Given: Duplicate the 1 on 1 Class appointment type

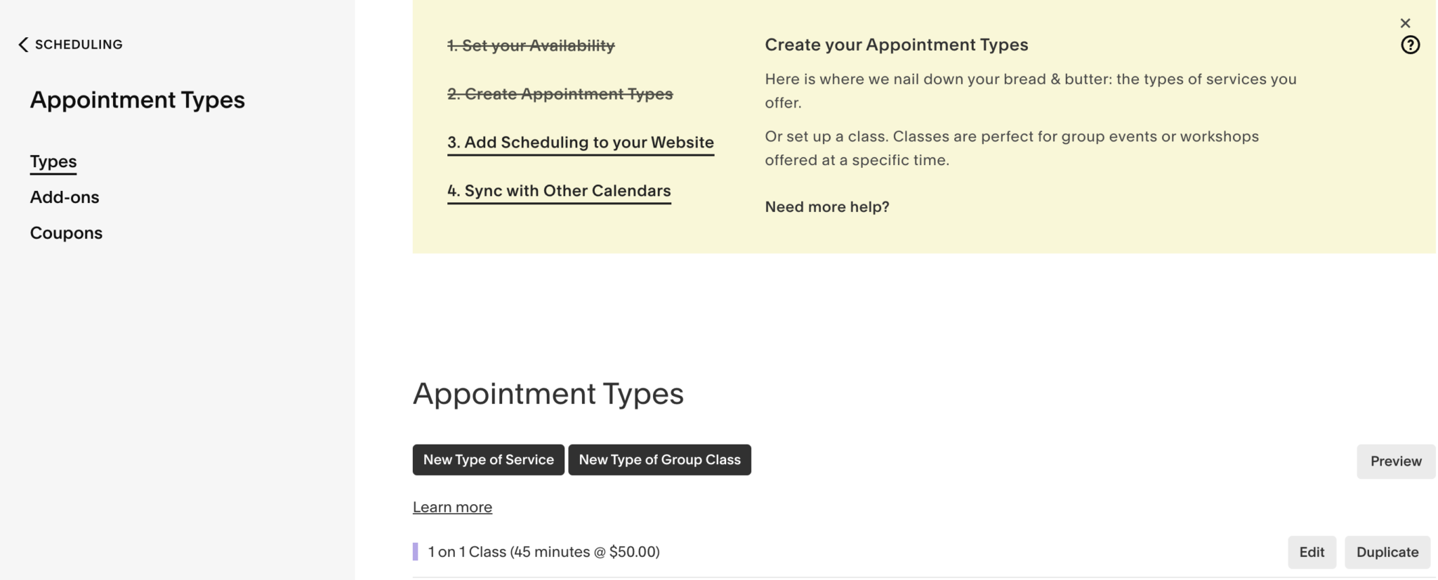Looking at the screenshot, I should (1387, 552).
